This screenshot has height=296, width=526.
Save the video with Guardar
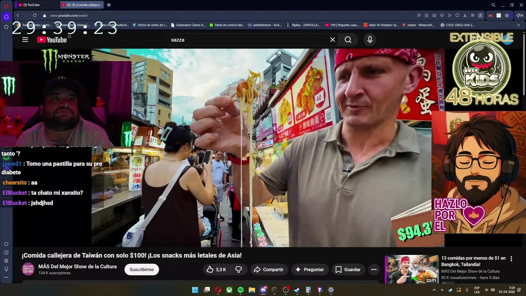(348, 269)
